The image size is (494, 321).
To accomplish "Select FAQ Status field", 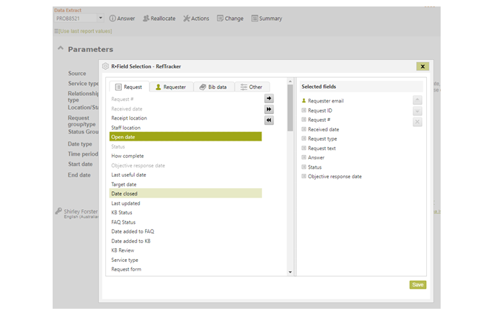I will [185, 222].
